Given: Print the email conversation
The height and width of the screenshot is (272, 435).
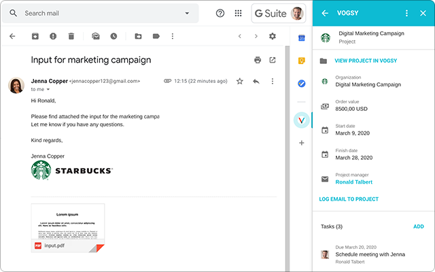Looking at the screenshot, I should pyautogui.click(x=258, y=60).
